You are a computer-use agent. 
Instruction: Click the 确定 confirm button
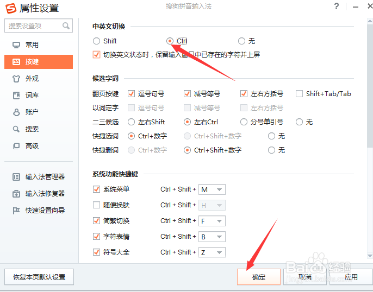(x=259, y=277)
